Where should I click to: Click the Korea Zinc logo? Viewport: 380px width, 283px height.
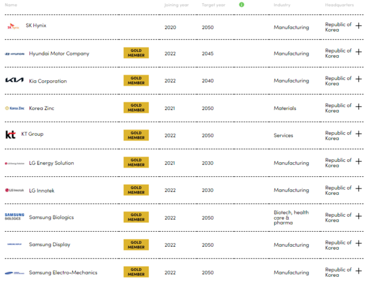tap(15, 108)
